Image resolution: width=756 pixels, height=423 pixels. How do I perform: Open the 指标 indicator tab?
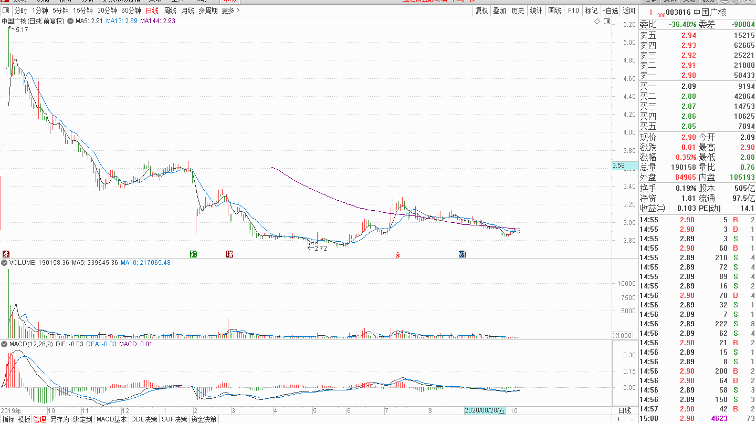[8, 419]
